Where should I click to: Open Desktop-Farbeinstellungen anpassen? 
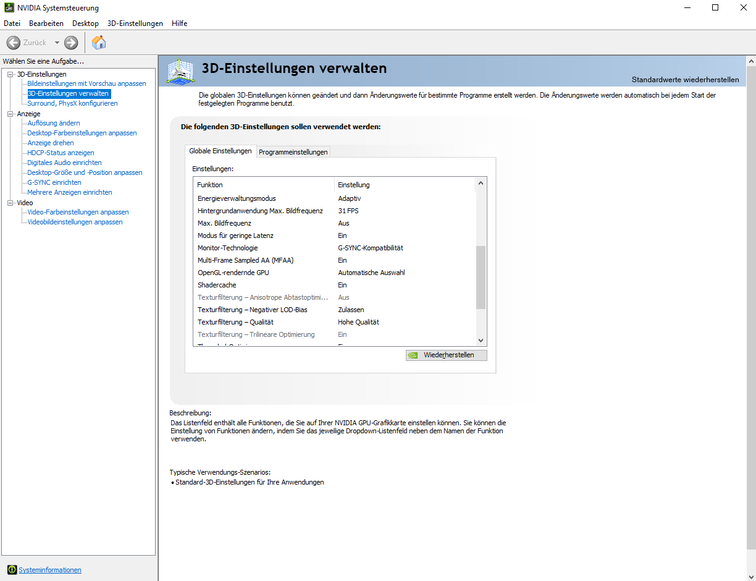82,133
